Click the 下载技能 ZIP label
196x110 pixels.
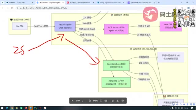pos(144,79)
